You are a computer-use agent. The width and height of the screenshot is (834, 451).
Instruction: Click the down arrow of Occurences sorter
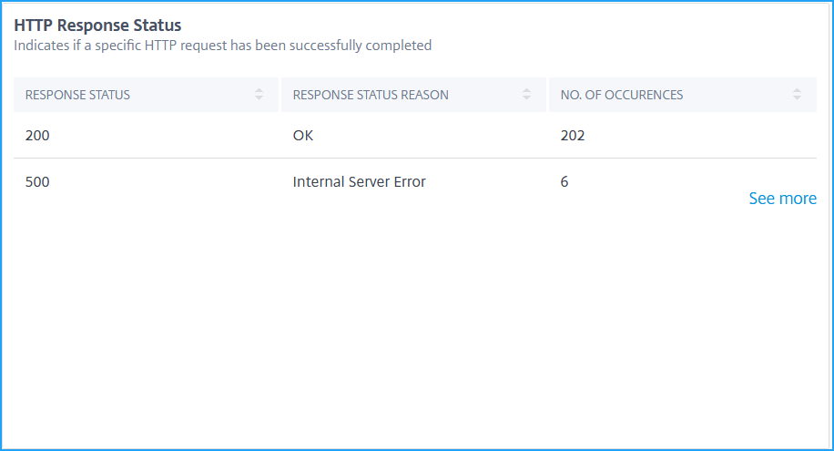coord(797,98)
